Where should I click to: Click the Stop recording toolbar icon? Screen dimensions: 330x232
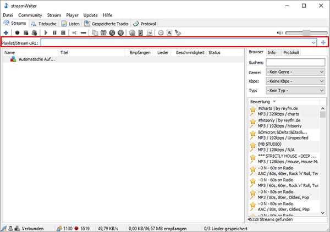[x=26, y=32]
